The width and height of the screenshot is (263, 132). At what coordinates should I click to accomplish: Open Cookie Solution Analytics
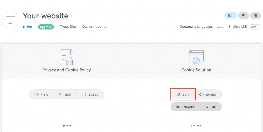[185, 107]
